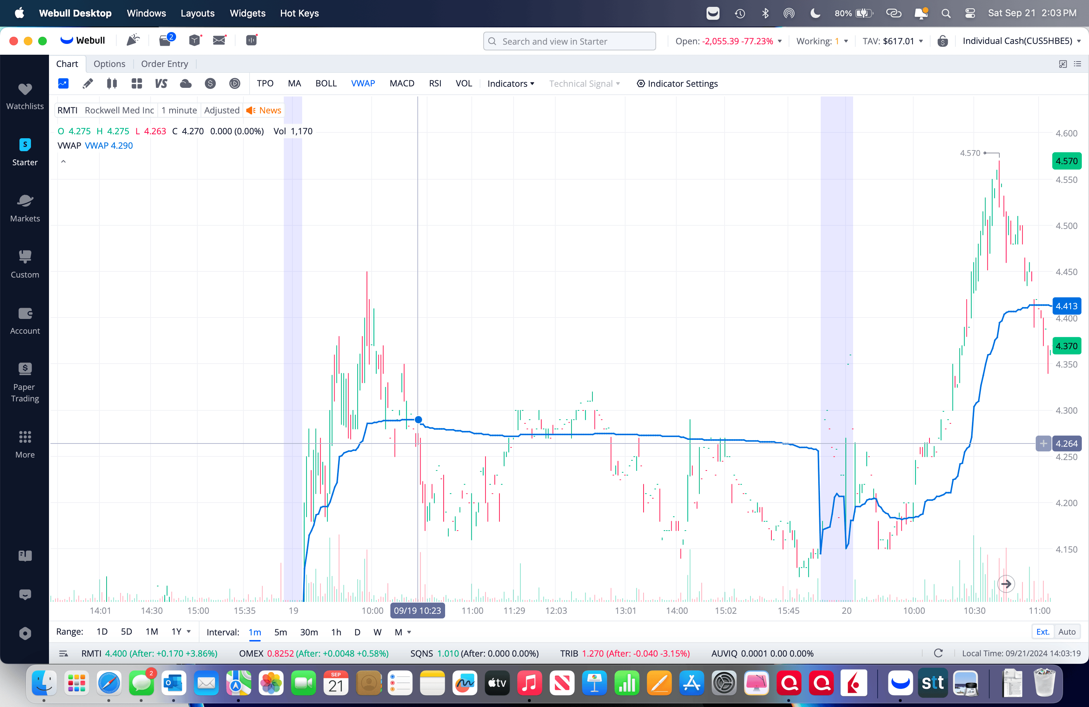Toggle Ext. extended hours display

tap(1042, 631)
